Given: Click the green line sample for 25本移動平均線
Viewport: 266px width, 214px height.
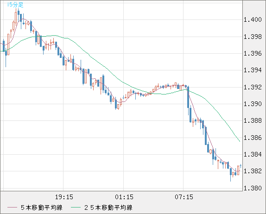Looking at the screenshot, I should tap(76, 208).
